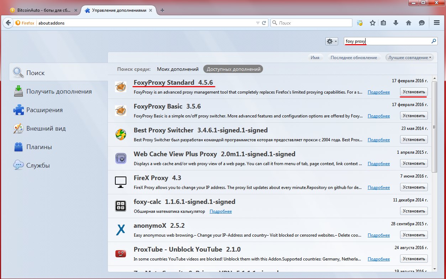
Task: Click the foxy-calc calculator icon
Action: pos(121,206)
